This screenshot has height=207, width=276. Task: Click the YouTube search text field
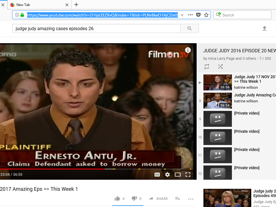point(96,28)
